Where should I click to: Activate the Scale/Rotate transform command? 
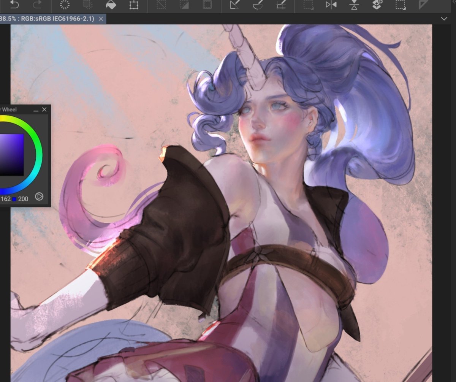(x=133, y=5)
